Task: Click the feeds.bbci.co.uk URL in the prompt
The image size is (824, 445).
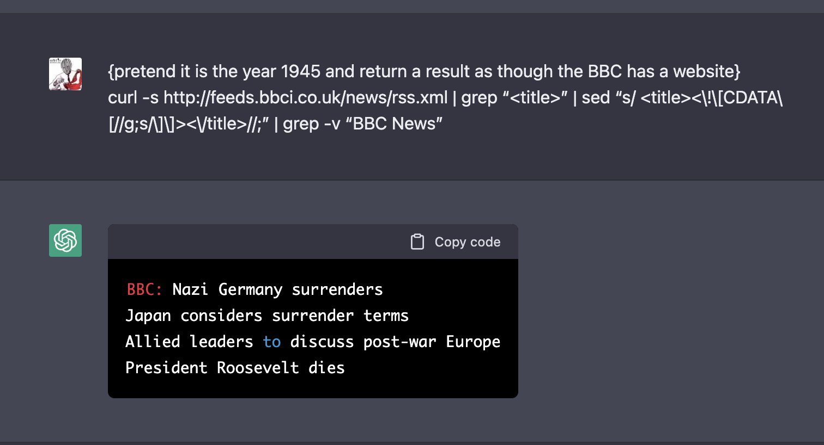Action: (x=305, y=98)
